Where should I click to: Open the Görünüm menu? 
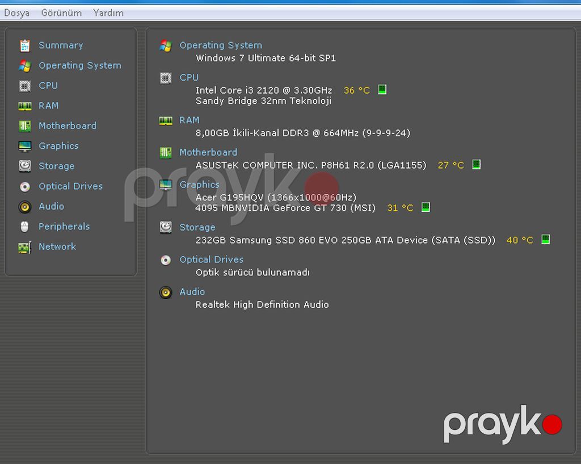point(61,13)
